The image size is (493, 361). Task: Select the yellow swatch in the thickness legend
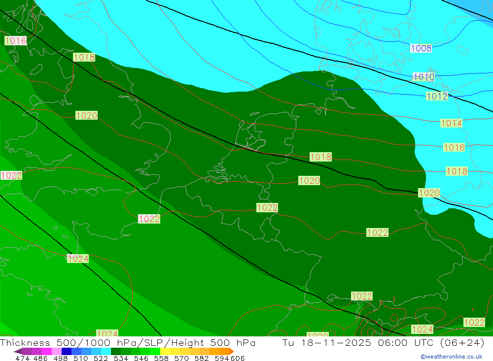[165, 351]
